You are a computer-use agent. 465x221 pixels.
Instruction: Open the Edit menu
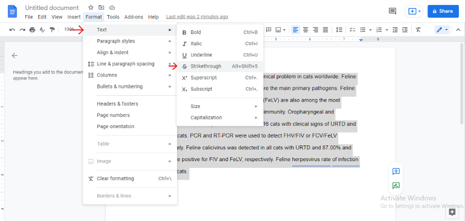tap(42, 17)
